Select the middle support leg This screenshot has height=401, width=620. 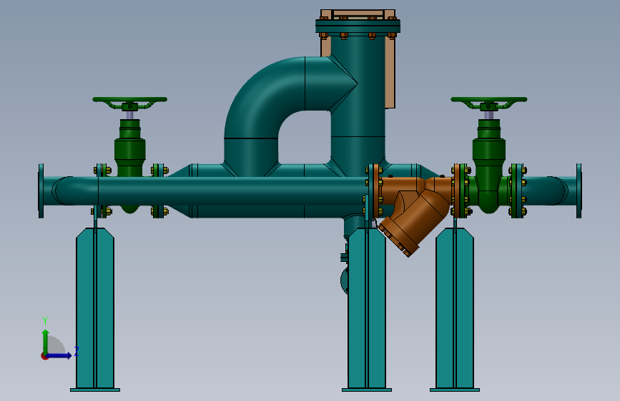coord(367,308)
